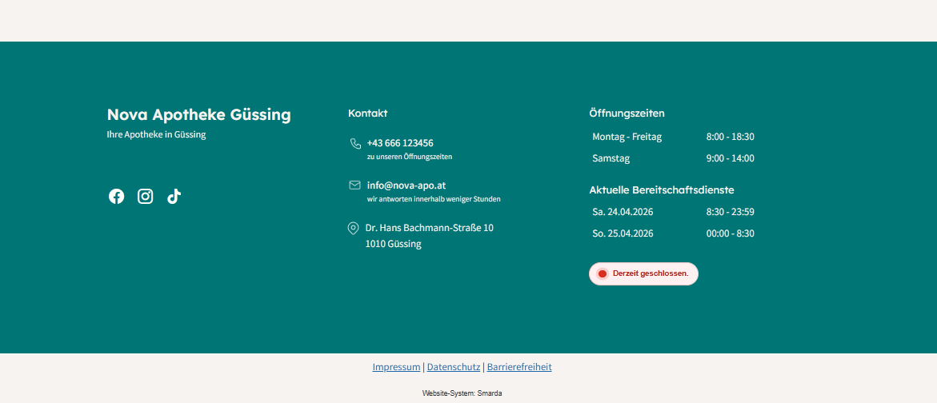Click the Öffnungszeiten heading
This screenshot has height=403, width=937.
(x=627, y=113)
